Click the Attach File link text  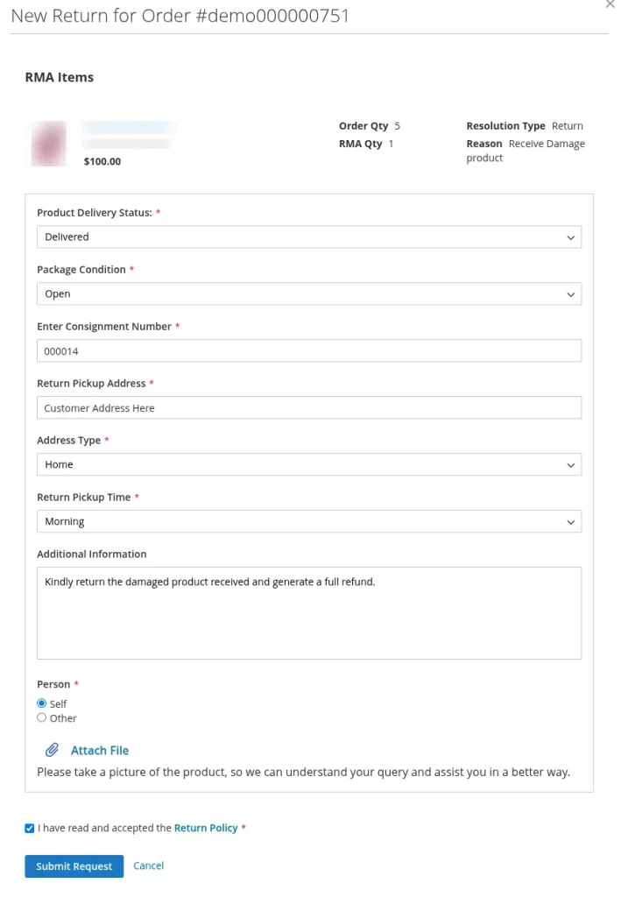point(99,750)
